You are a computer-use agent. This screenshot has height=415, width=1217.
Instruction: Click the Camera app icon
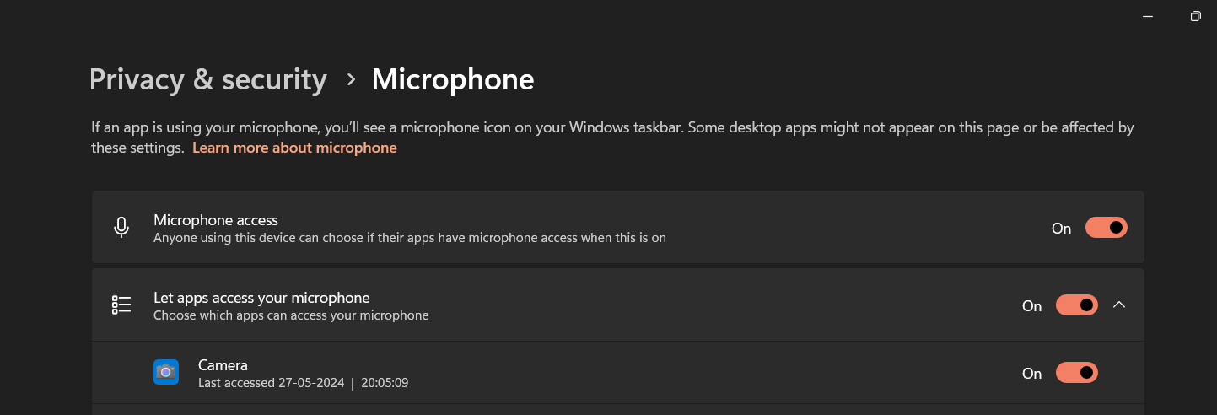point(166,372)
